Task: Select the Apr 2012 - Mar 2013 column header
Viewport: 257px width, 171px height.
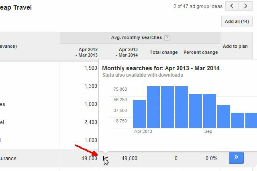Action: click(x=87, y=52)
